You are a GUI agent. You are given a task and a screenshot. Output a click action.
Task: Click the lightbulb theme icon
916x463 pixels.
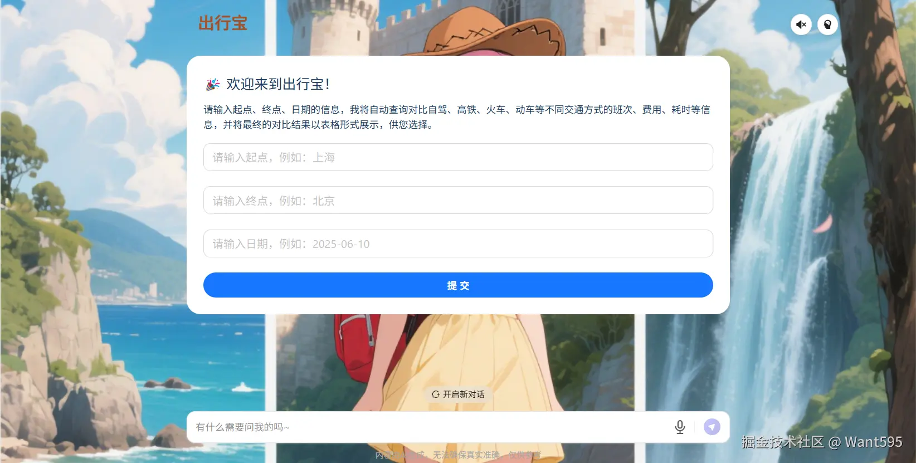827,25
